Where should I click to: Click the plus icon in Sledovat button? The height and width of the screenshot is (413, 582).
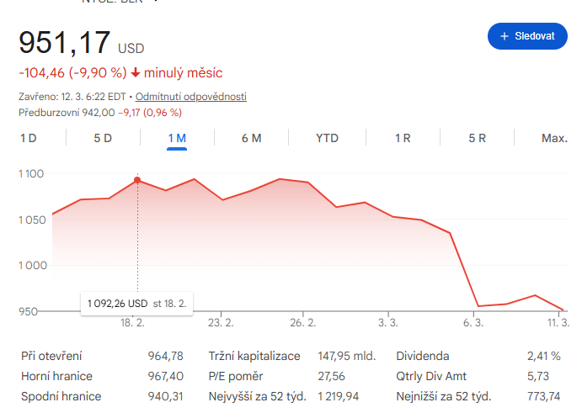coord(505,36)
